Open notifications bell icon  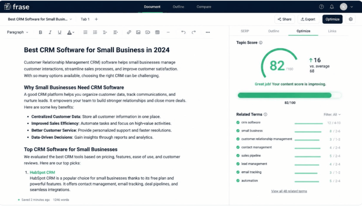332,7
